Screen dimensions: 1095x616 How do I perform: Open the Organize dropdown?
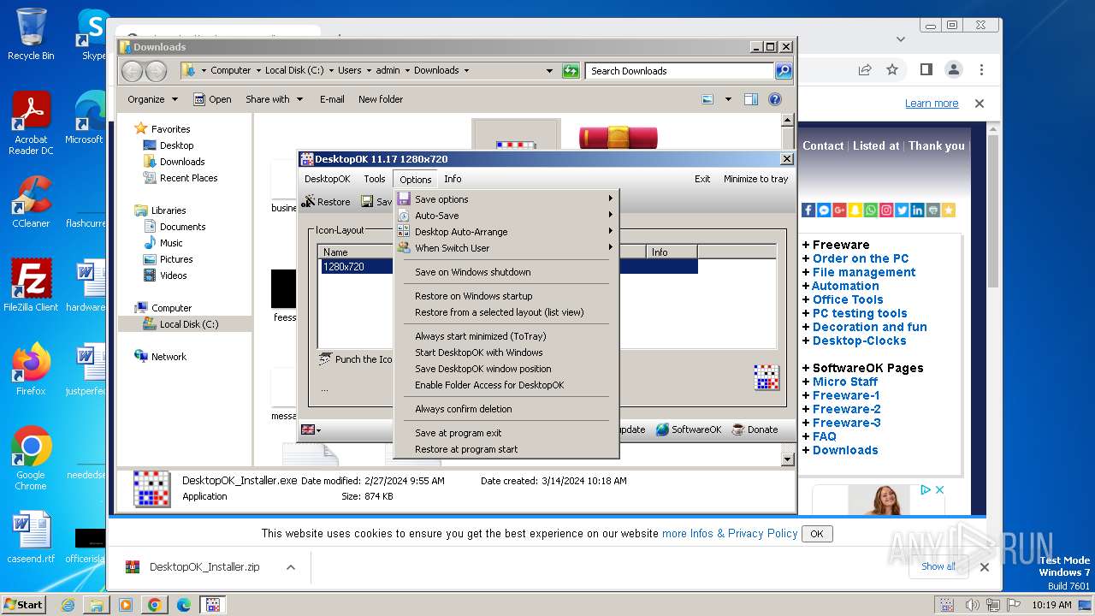(x=152, y=99)
